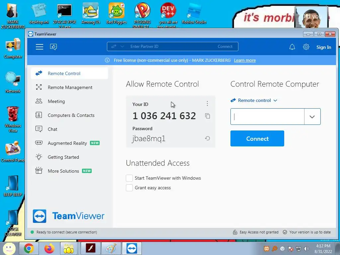340x255 pixels.
Task: Click the TeamViewer taskbar button
Action: coord(131,248)
